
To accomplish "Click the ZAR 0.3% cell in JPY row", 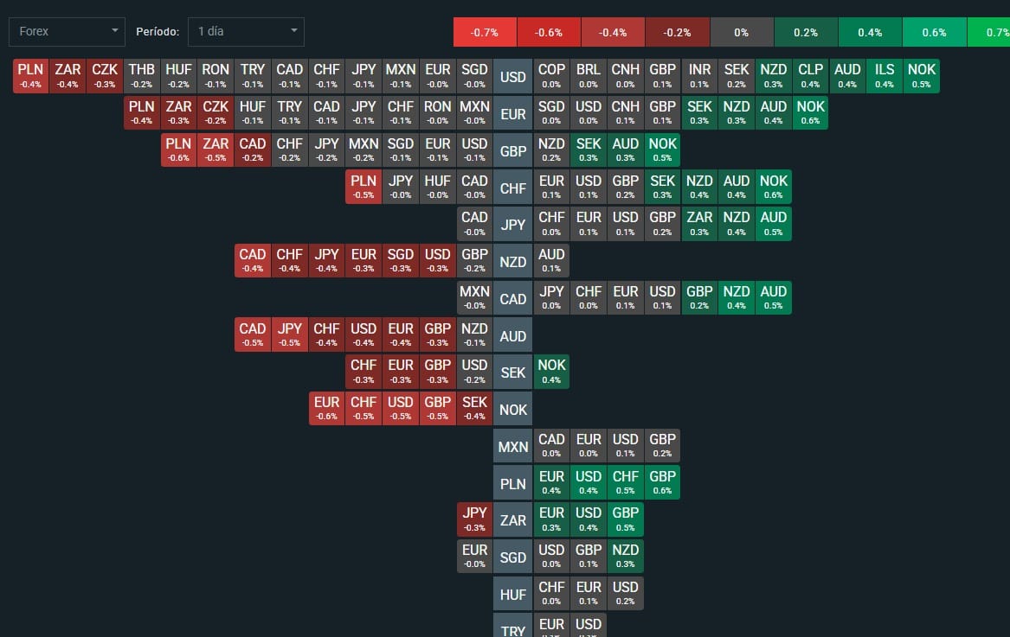I will click(x=699, y=224).
